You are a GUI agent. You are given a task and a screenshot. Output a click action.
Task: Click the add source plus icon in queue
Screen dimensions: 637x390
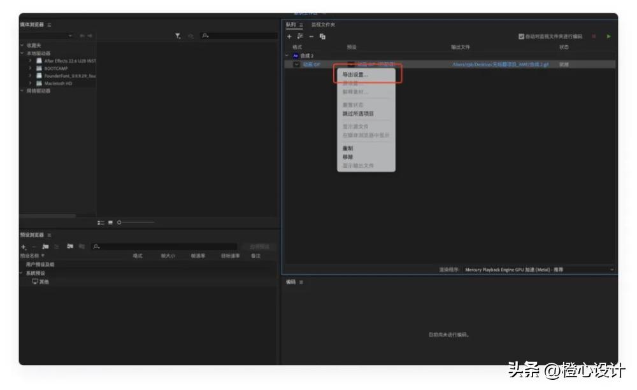[289, 36]
